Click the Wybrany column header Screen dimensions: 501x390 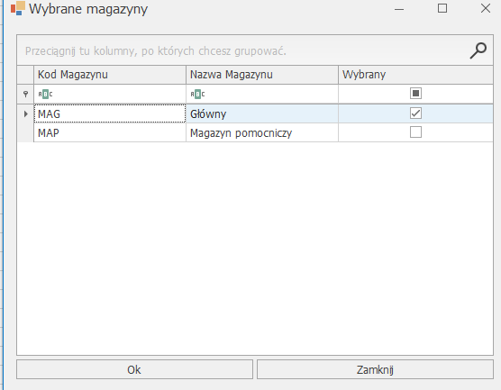(x=415, y=75)
